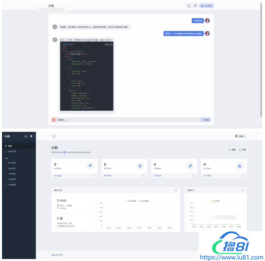This screenshot has width=265, height=261.
Task: Toggle the 已支付数量 chart legend
Action: (132, 201)
